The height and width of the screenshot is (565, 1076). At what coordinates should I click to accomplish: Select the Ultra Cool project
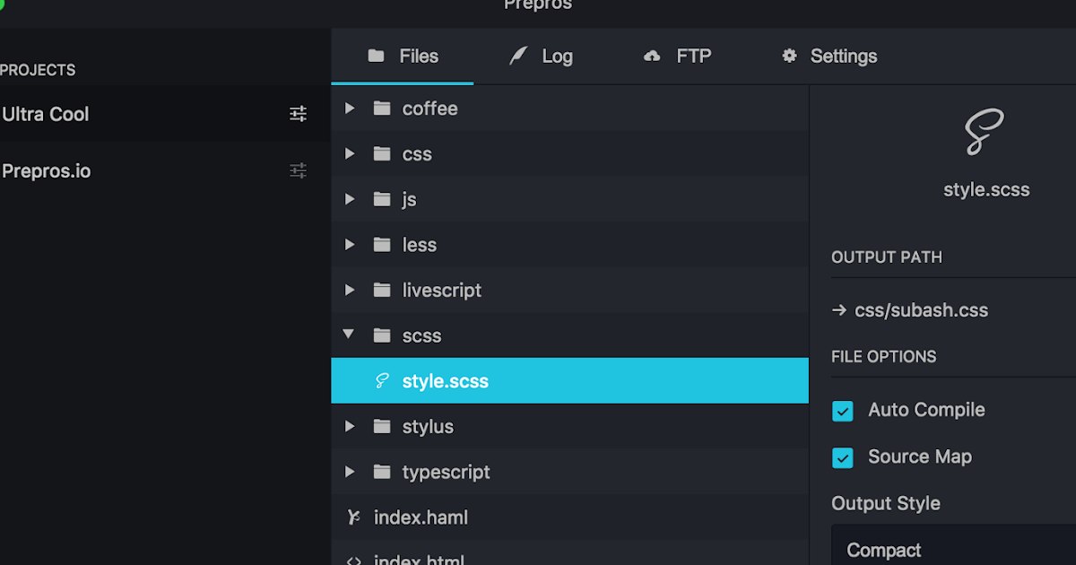(x=165, y=114)
